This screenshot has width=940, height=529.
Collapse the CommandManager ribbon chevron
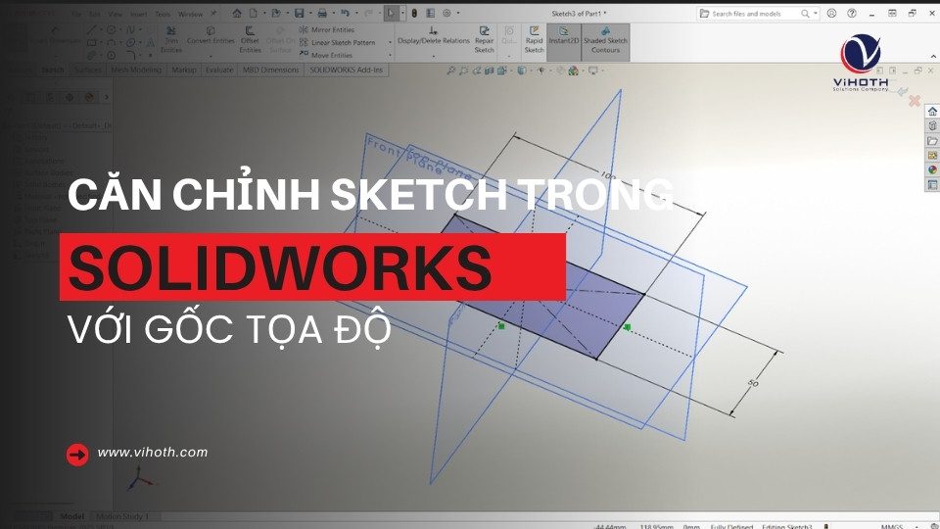(933, 56)
